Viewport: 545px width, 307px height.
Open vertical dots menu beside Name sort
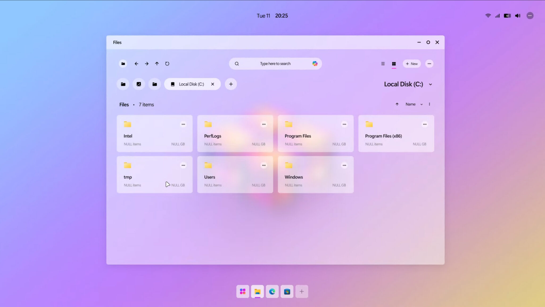click(x=429, y=104)
